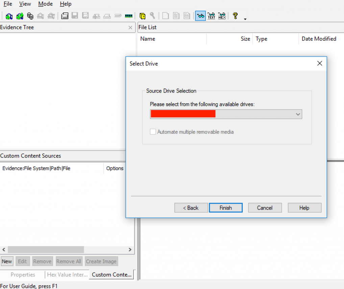
Task: Open the Mode menu
Action: click(45, 4)
